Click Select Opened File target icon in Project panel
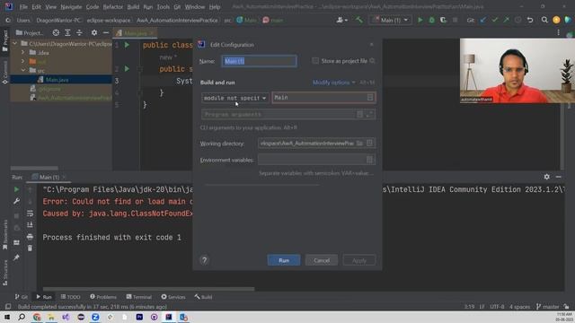 56,33
